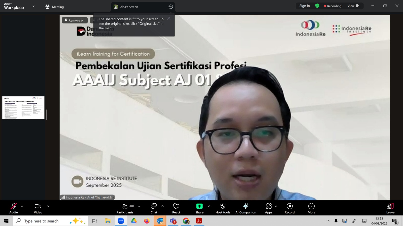The width and height of the screenshot is (403, 226).
Task: Start recording with Record button
Action: [290, 208]
